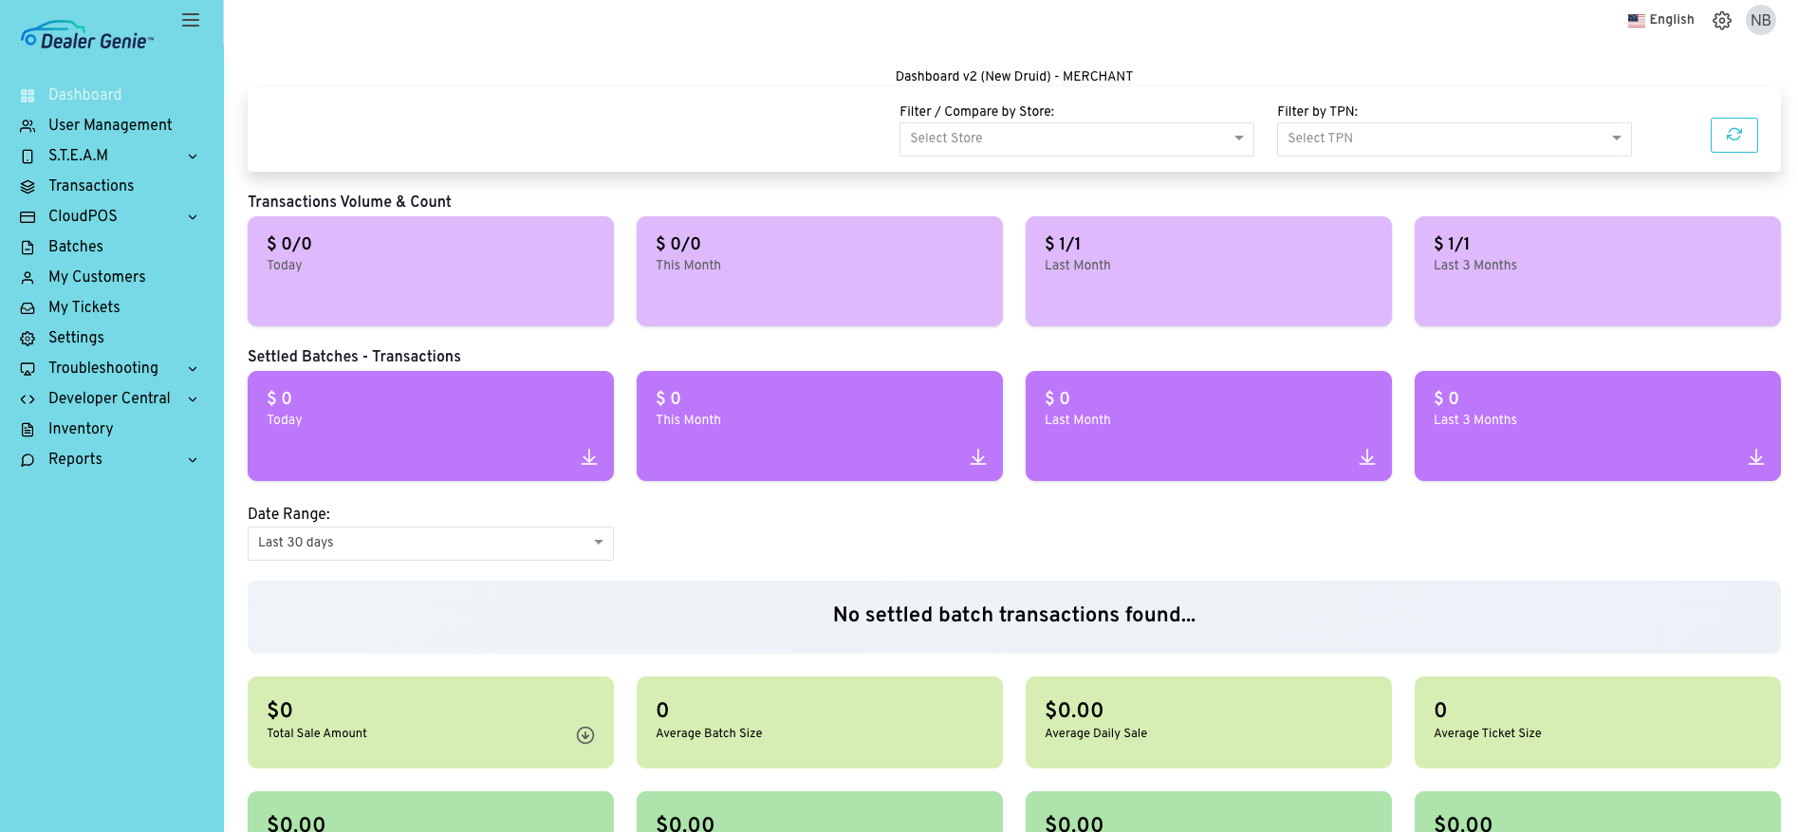Download Last 3 Months settled batches
1798x832 pixels.
point(1756,457)
